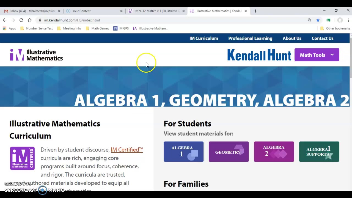Close the Inbox (404) Gmail tab
The height and width of the screenshot is (198, 352).
(59, 11)
